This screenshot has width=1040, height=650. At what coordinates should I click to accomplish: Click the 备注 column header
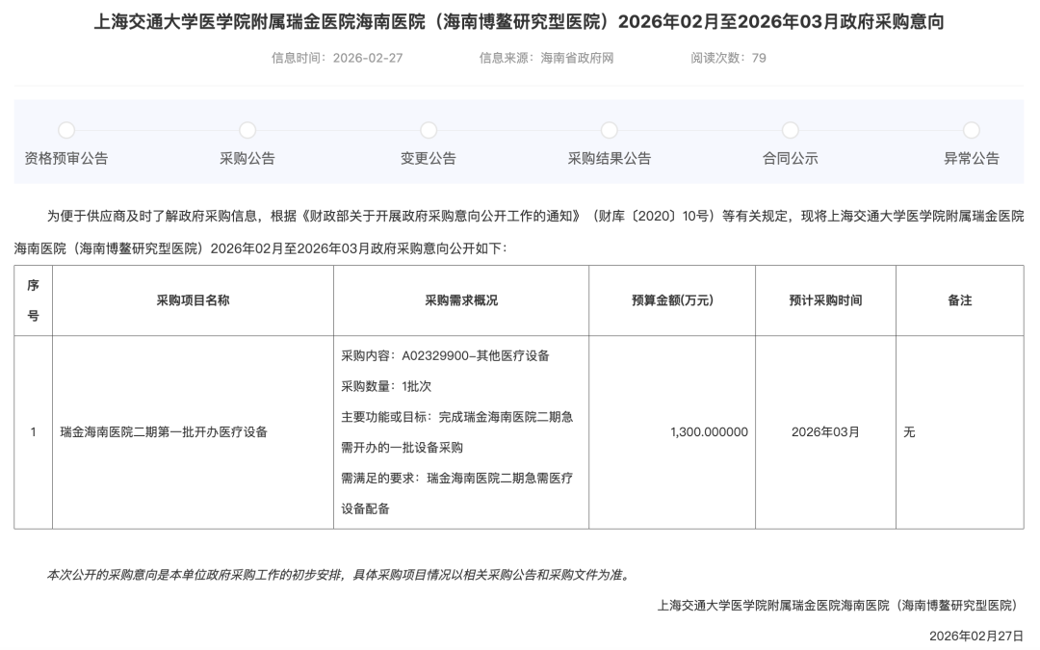(960, 300)
